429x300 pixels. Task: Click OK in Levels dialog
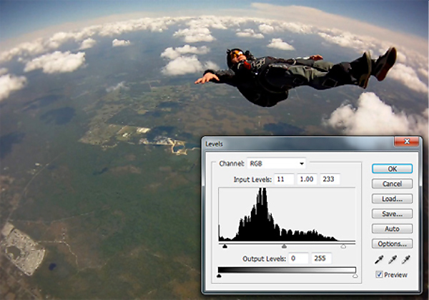click(x=392, y=169)
